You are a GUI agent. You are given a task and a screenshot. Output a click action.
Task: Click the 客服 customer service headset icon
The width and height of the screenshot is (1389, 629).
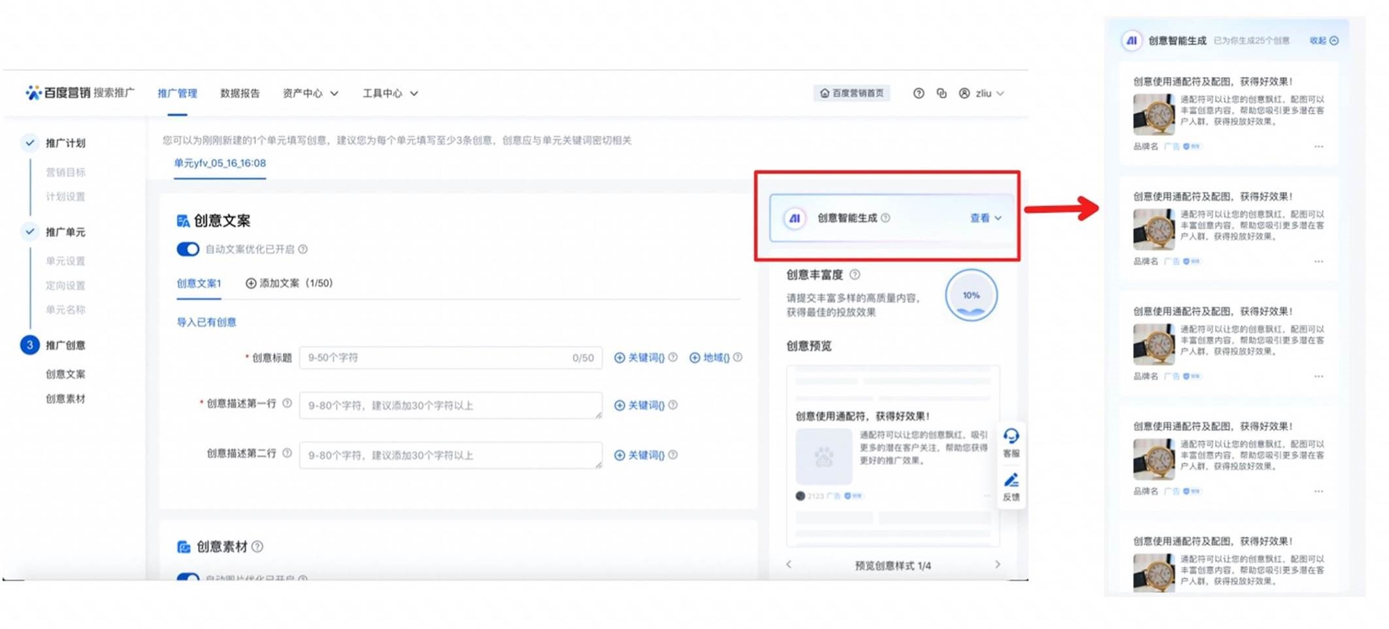1011,436
